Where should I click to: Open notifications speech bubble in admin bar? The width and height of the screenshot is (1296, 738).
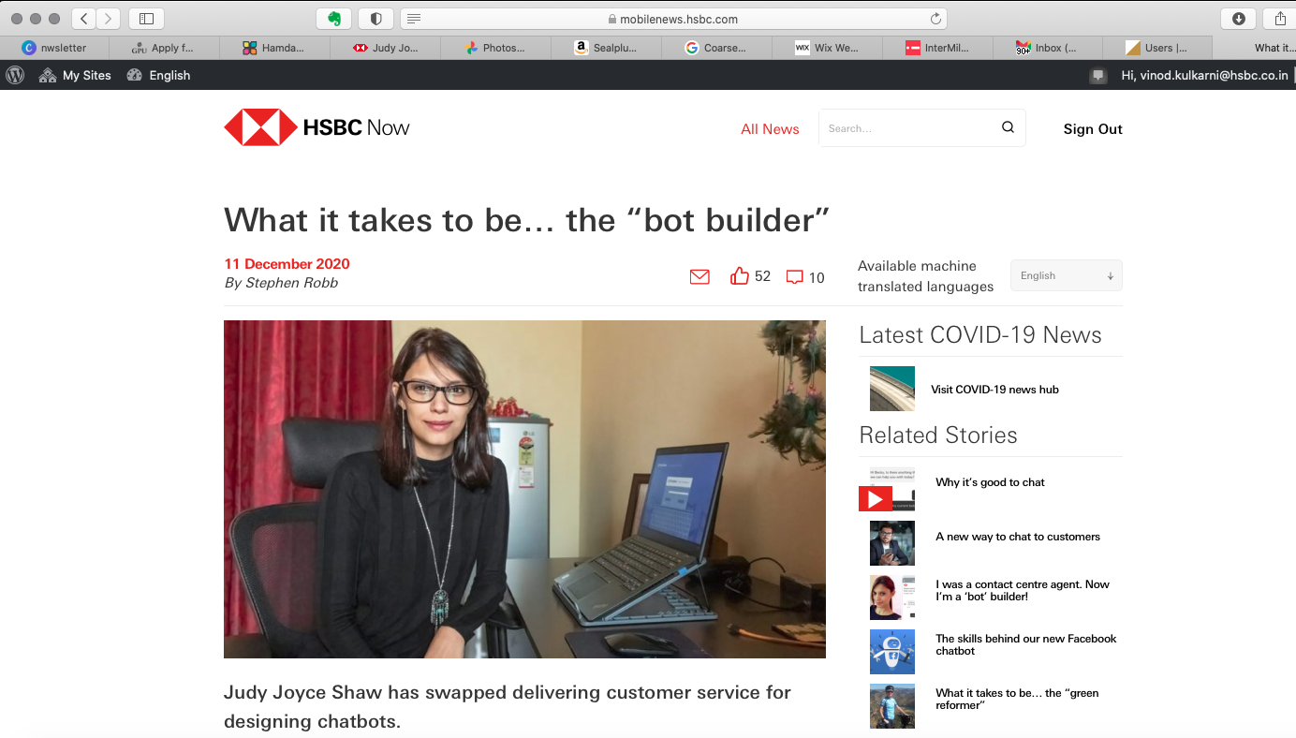point(1097,76)
